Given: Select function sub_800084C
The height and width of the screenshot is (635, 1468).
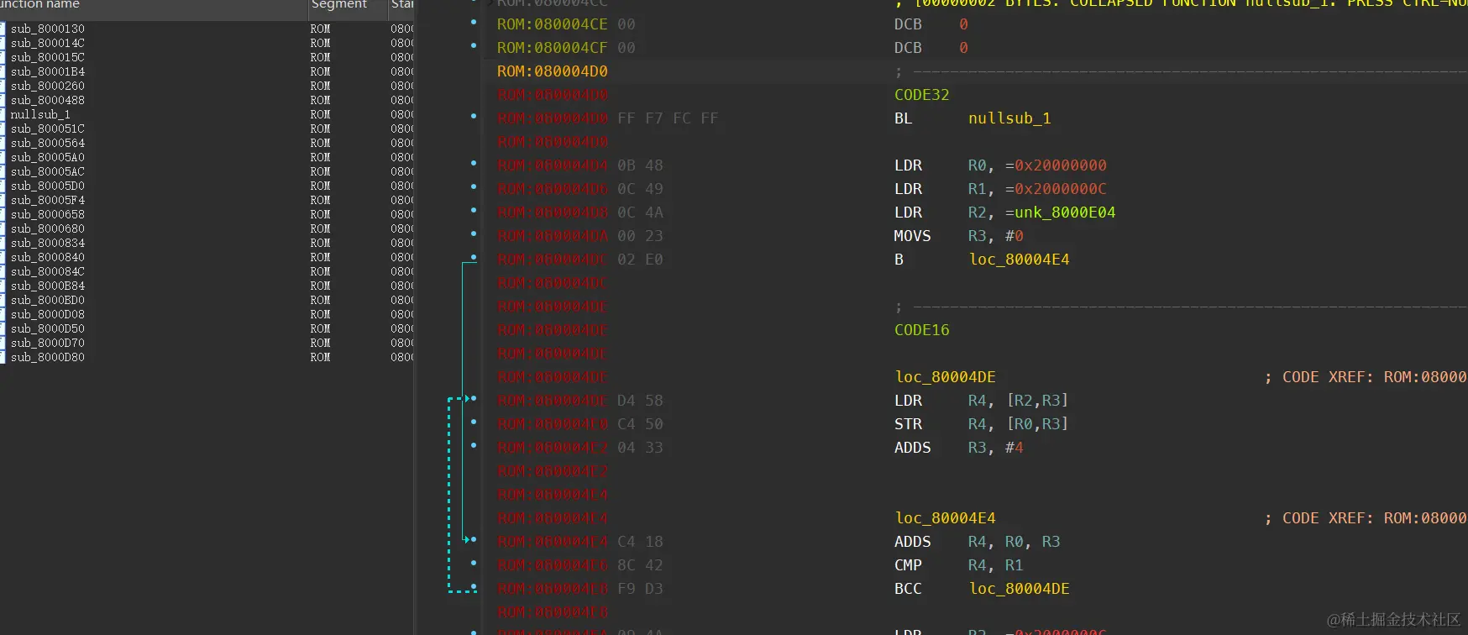Looking at the screenshot, I should tap(48, 271).
